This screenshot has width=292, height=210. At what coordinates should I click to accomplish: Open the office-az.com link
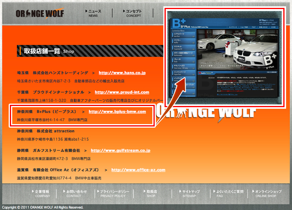point(139,170)
